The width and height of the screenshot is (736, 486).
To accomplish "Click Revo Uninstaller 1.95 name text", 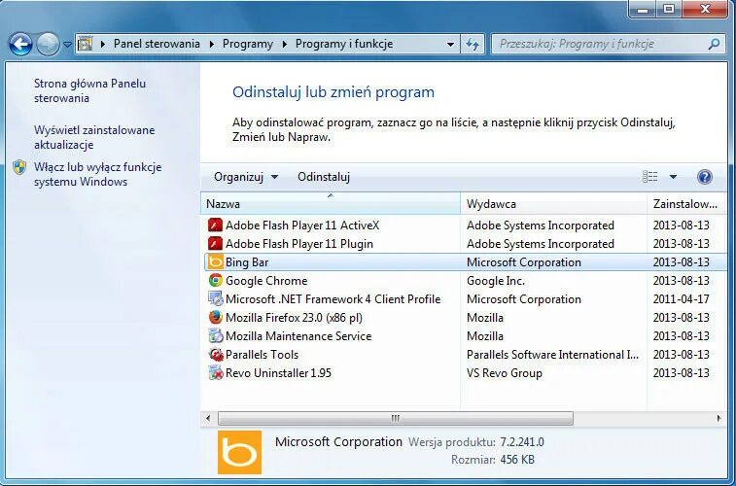I will coord(278,373).
